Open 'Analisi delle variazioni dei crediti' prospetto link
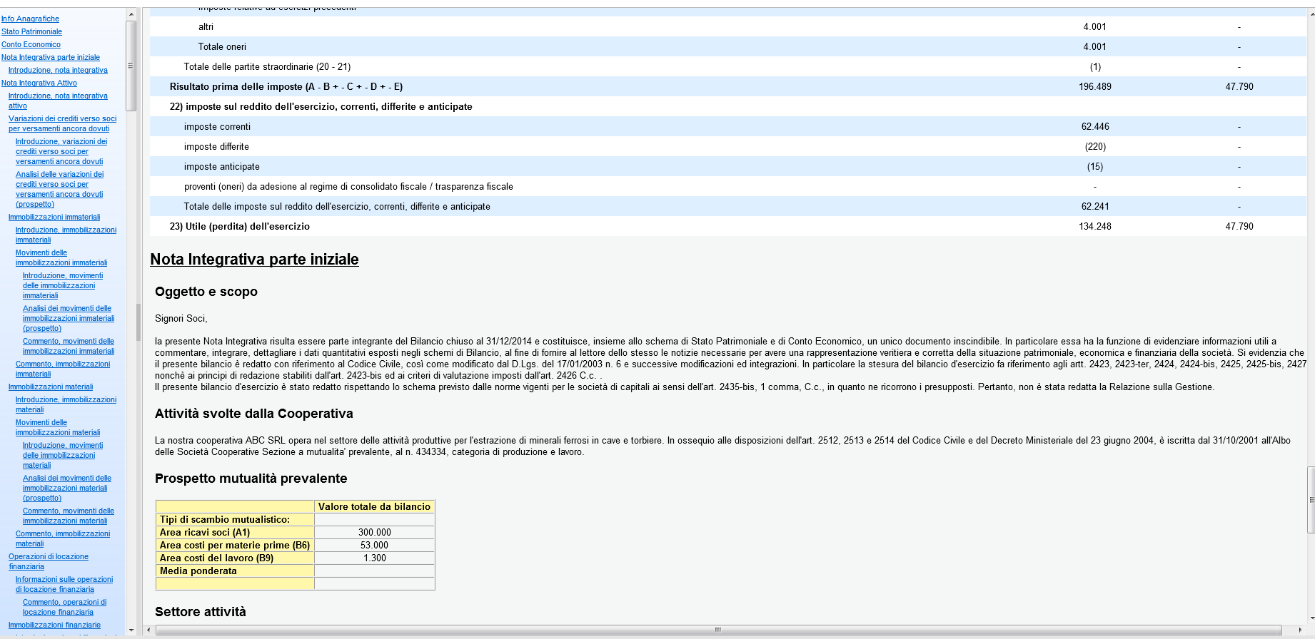Image resolution: width=1315 pixels, height=639 pixels. (x=59, y=189)
